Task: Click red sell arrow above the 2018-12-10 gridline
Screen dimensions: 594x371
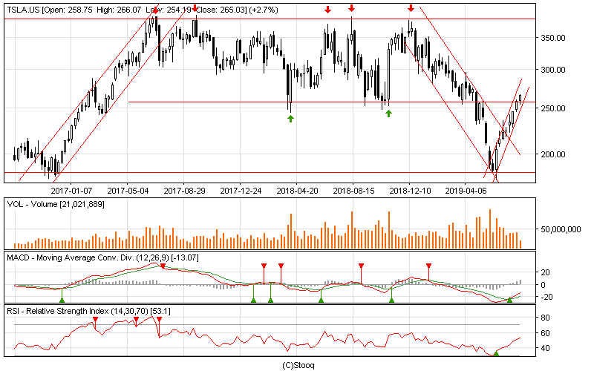Action: (x=411, y=8)
